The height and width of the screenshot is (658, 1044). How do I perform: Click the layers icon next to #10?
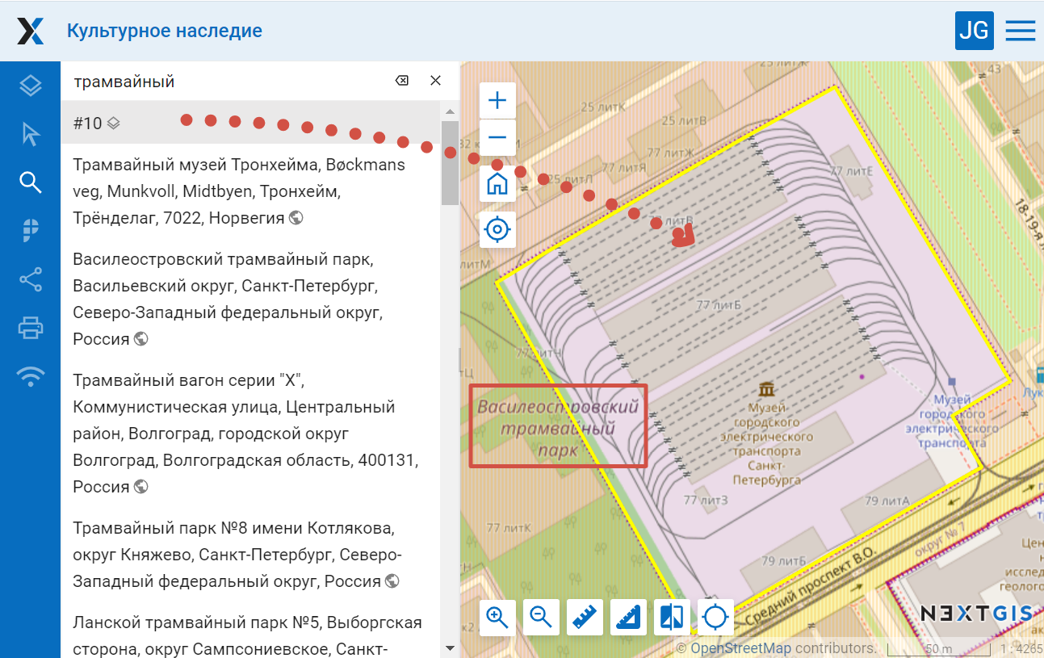click(114, 124)
